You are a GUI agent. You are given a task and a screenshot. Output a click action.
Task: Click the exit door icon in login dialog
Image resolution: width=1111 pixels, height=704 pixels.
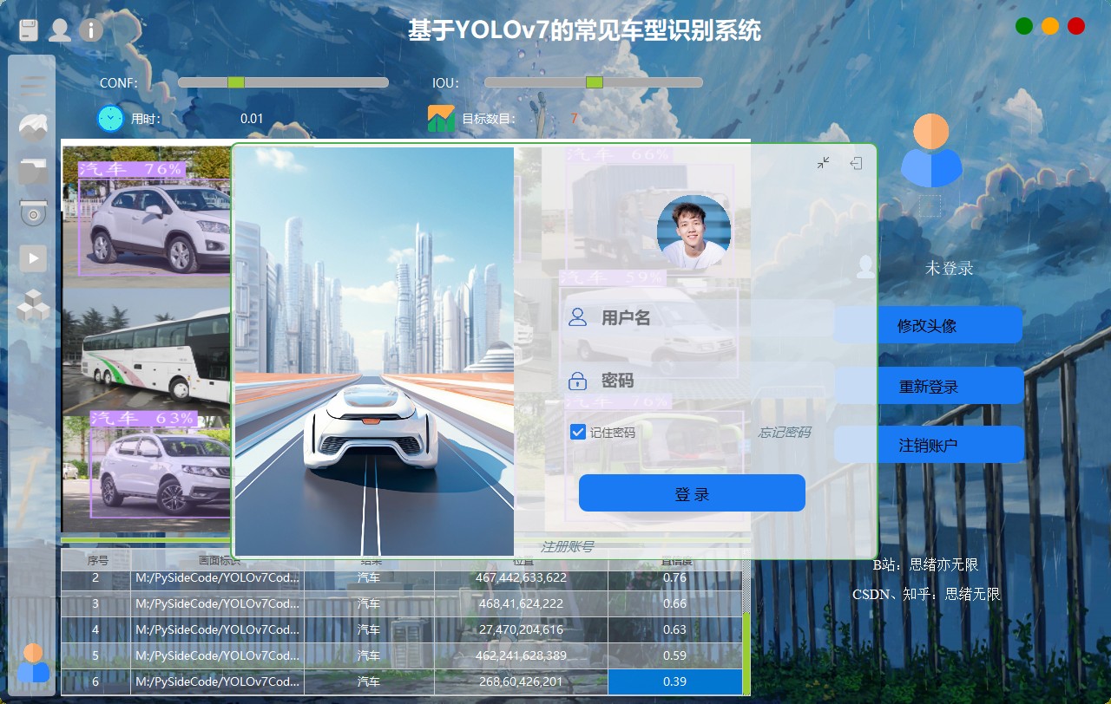pos(856,162)
